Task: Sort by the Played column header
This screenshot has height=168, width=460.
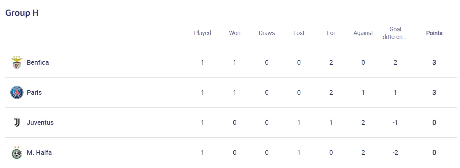Action: point(202,33)
